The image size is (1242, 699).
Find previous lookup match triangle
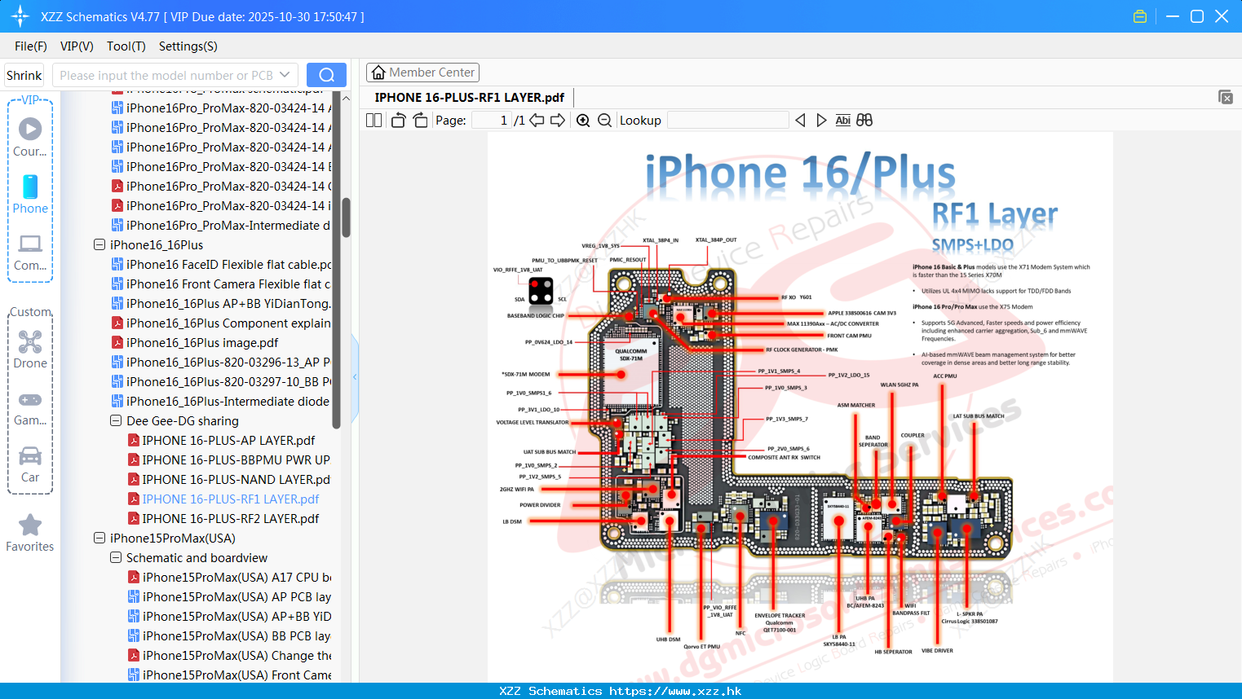tap(800, 121)
